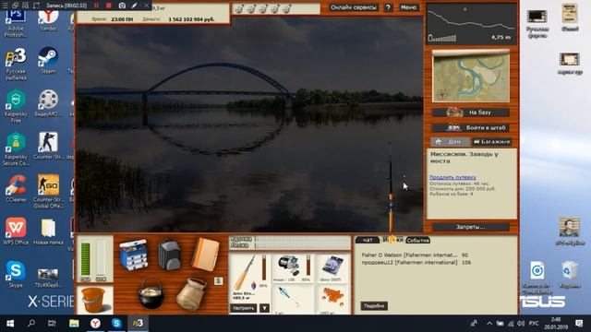The image size is (591, 332).
Task: Open the help question mark button
Action: tap(388, 7)
